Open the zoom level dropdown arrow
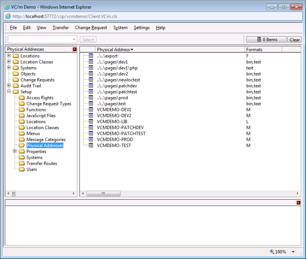 click(293, 252)
